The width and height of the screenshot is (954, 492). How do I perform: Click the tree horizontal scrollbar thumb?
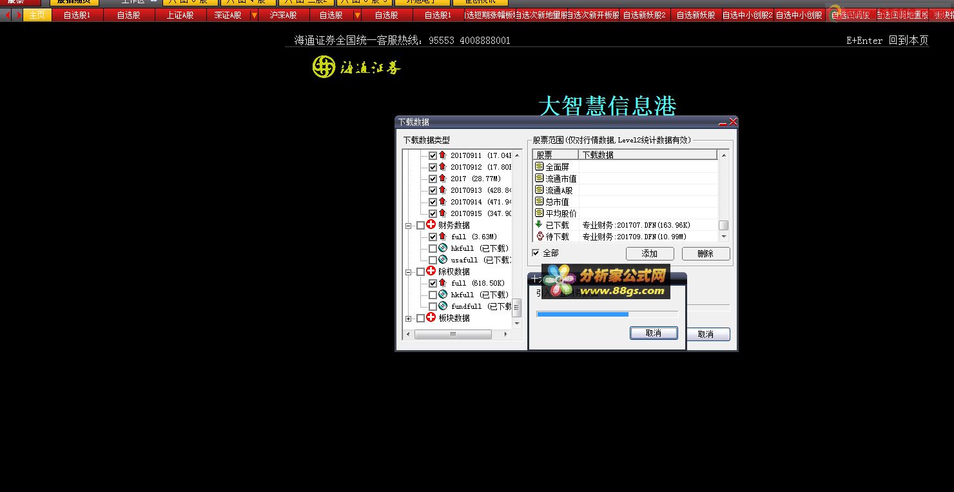(453, 334)
